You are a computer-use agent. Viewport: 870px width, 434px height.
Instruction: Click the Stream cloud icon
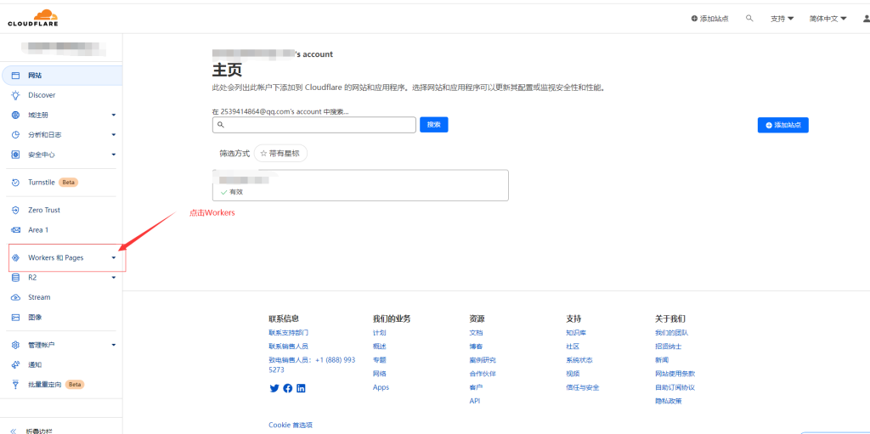pyautogui.click(x=16, y=297)
